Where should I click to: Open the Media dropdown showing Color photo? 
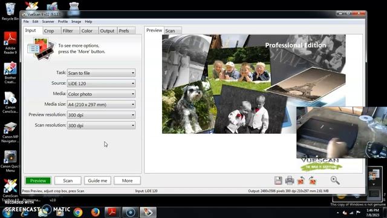tap(101, 94)
